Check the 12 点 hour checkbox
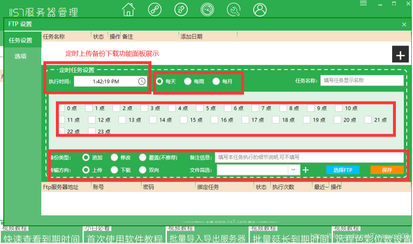The width and height of the screenshot is (413, 244). pyautogui.click(x=92, y=120)
